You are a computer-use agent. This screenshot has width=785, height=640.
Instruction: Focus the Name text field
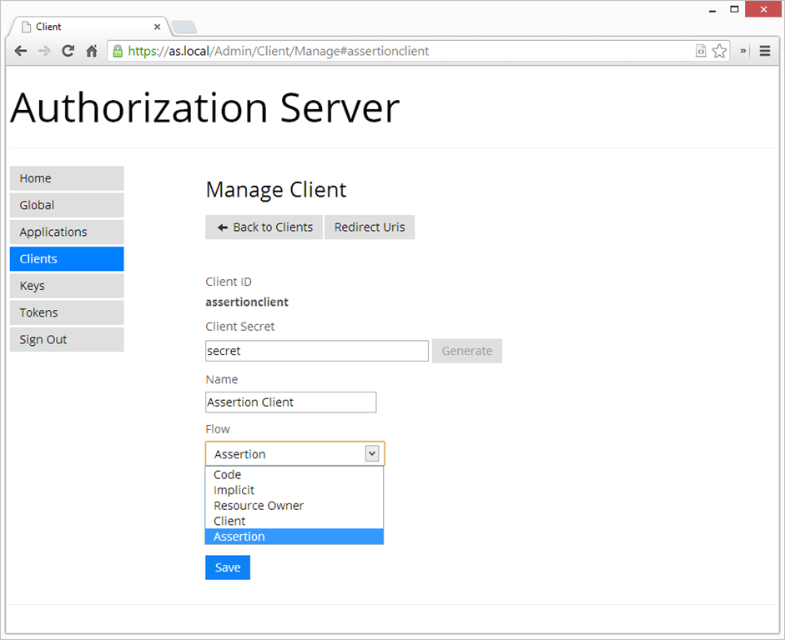[290, 402]
